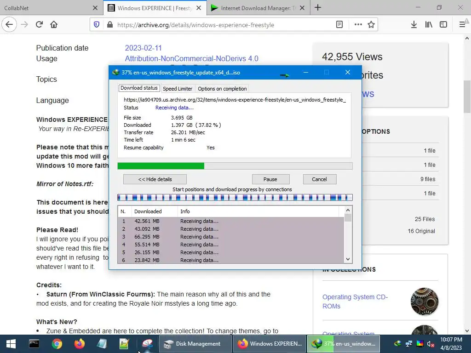Click the 37% en-us_window taskbar button
The height and width of the screenshot is (353, 471).
click(344, 344)
